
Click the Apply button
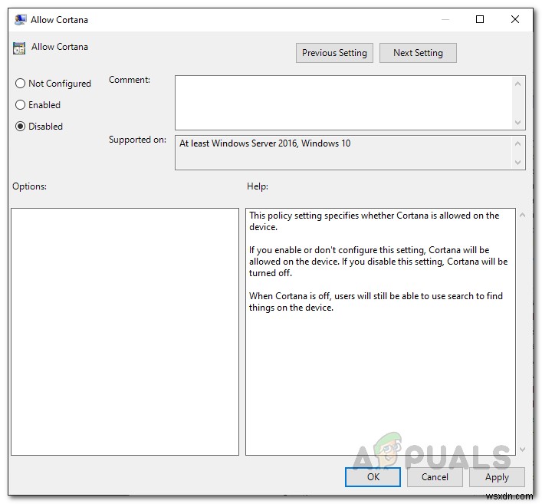497,477
